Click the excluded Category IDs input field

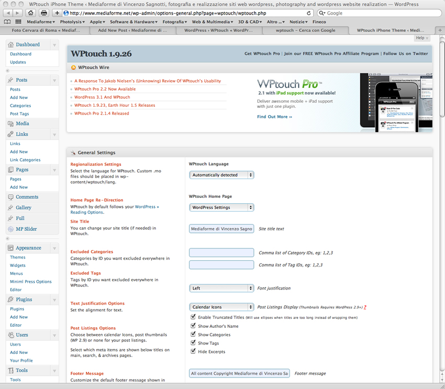221,252
